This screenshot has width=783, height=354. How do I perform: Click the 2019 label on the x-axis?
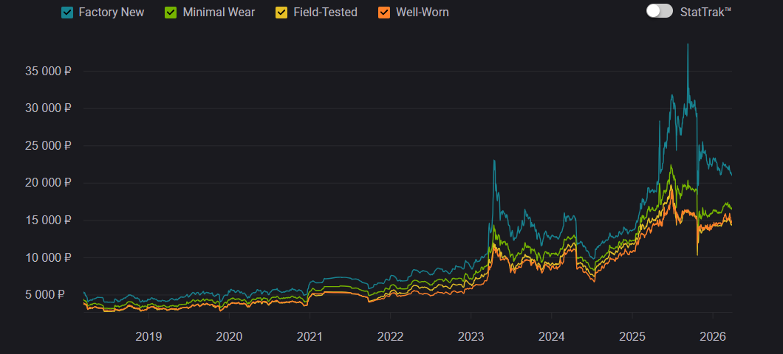coord(148,336)
